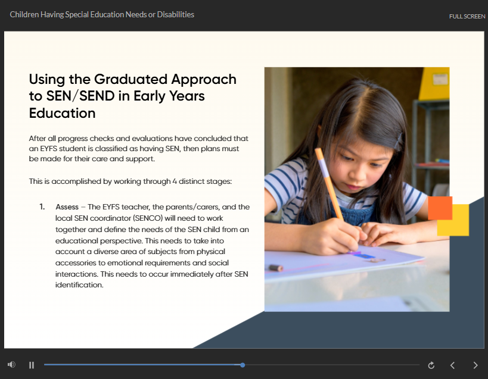
Task: Advance to the next slide
Action: coord(475,365)
